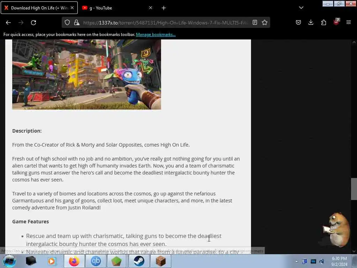
Task: Click the High On Life game screenshot
Action: pos(86,74)
